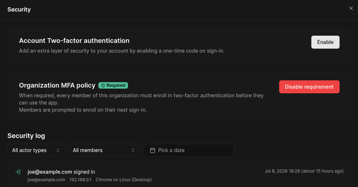The image size is (358, 187).
Task: Click the gray joe@example.com subtext
Action: pyautogui.click(x=46, y=180)
